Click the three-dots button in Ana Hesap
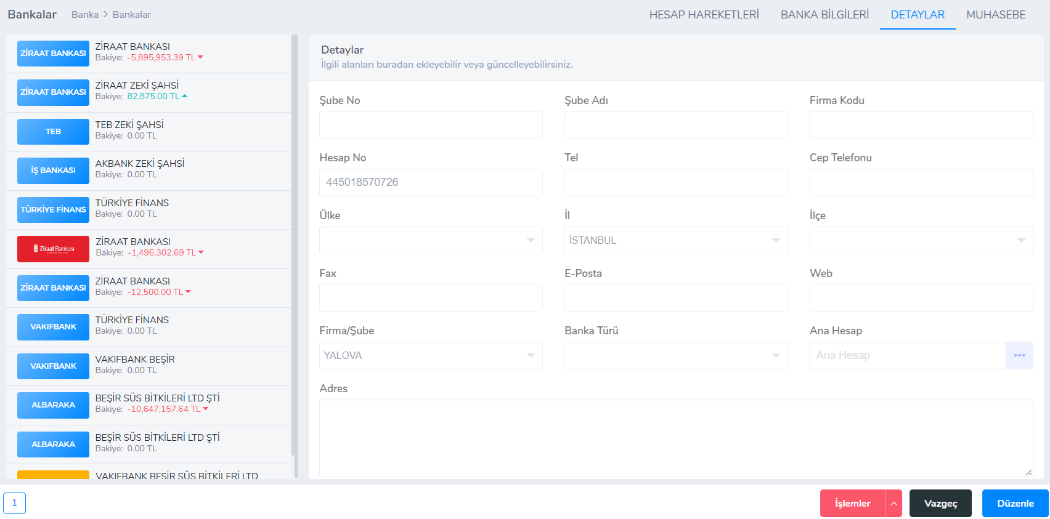The image size is (1050, 519). [1019, 355]
